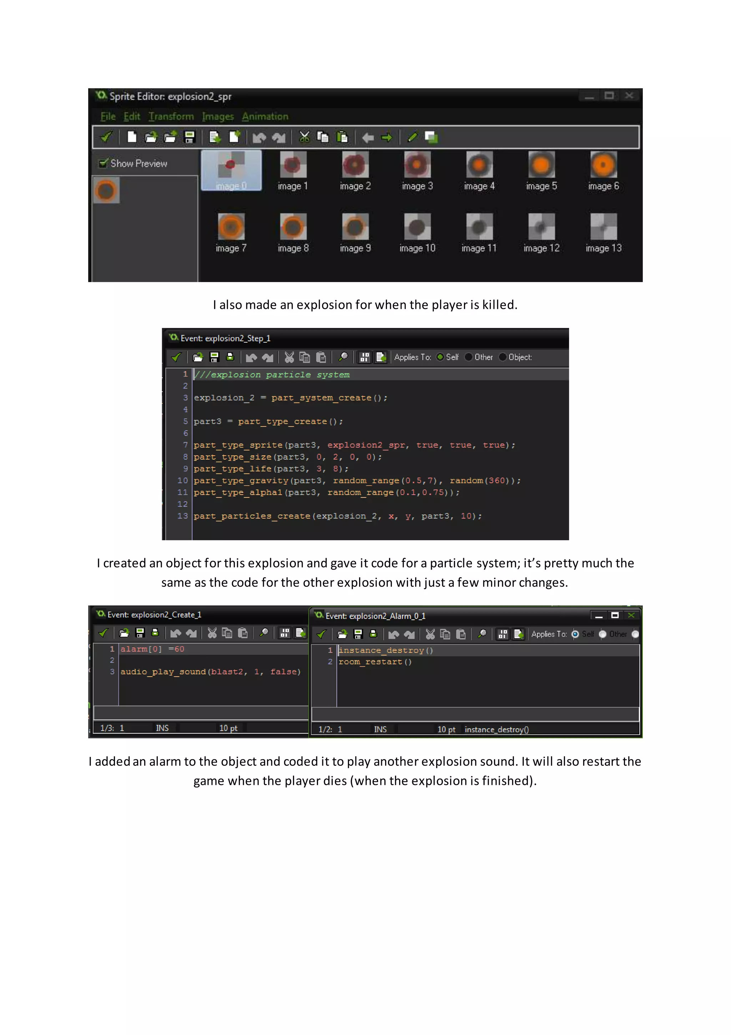Click pencil edit image icon
This screenshot has height=1035, width=731.
412,137
